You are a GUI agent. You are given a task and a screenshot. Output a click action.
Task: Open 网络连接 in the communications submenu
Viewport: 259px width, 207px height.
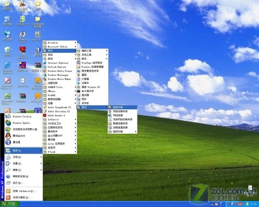pyautogui.click(x=123, y=115)
